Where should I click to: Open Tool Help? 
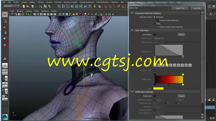[x=197, y=8]
